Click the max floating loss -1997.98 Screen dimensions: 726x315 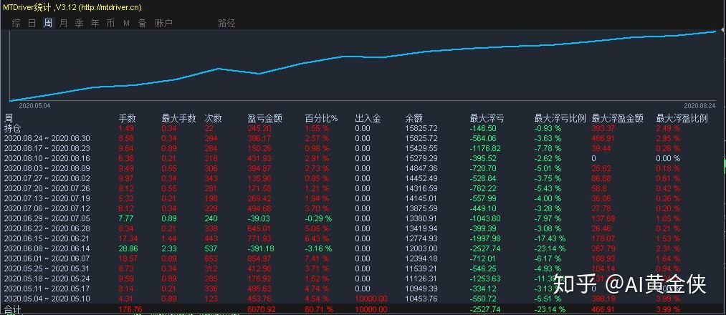[x=484, y=238]
